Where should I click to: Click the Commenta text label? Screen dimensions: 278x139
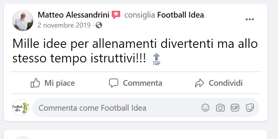pyautogui.click(x=142, y=83)
